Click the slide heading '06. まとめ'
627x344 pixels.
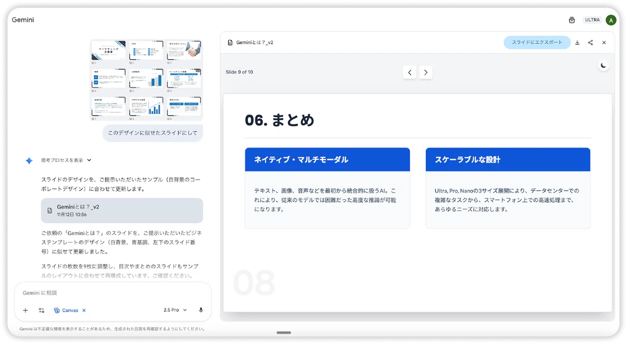(x=280, y=120)
